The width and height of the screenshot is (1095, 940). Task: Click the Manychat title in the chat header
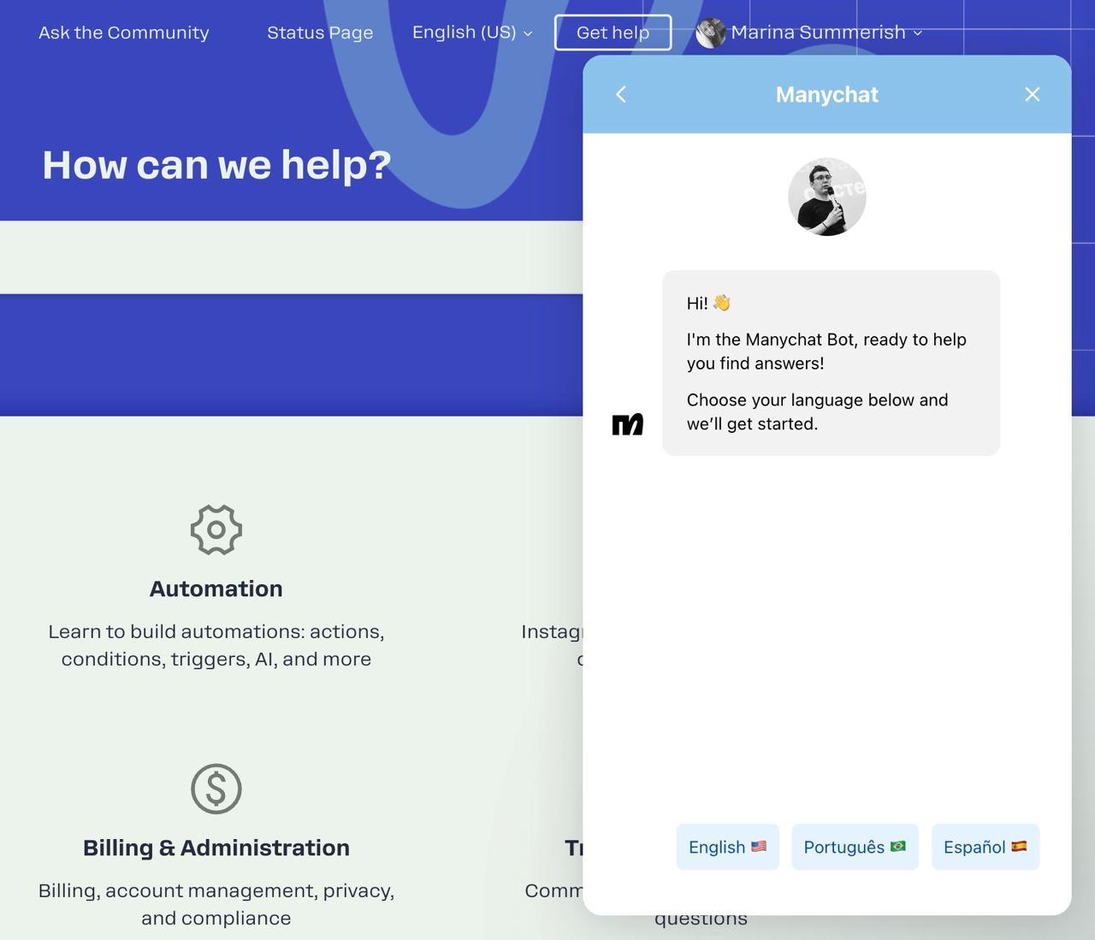(x=827, y=94)
